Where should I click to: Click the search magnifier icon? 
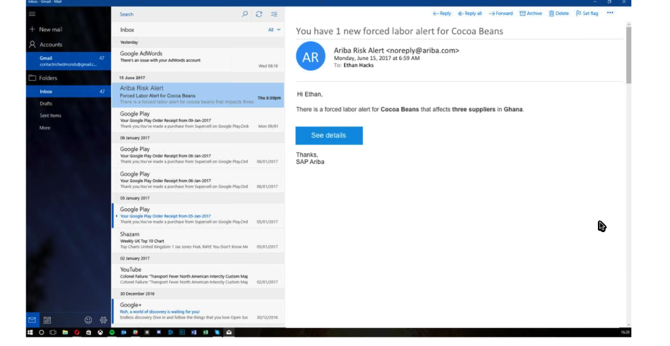245,14
